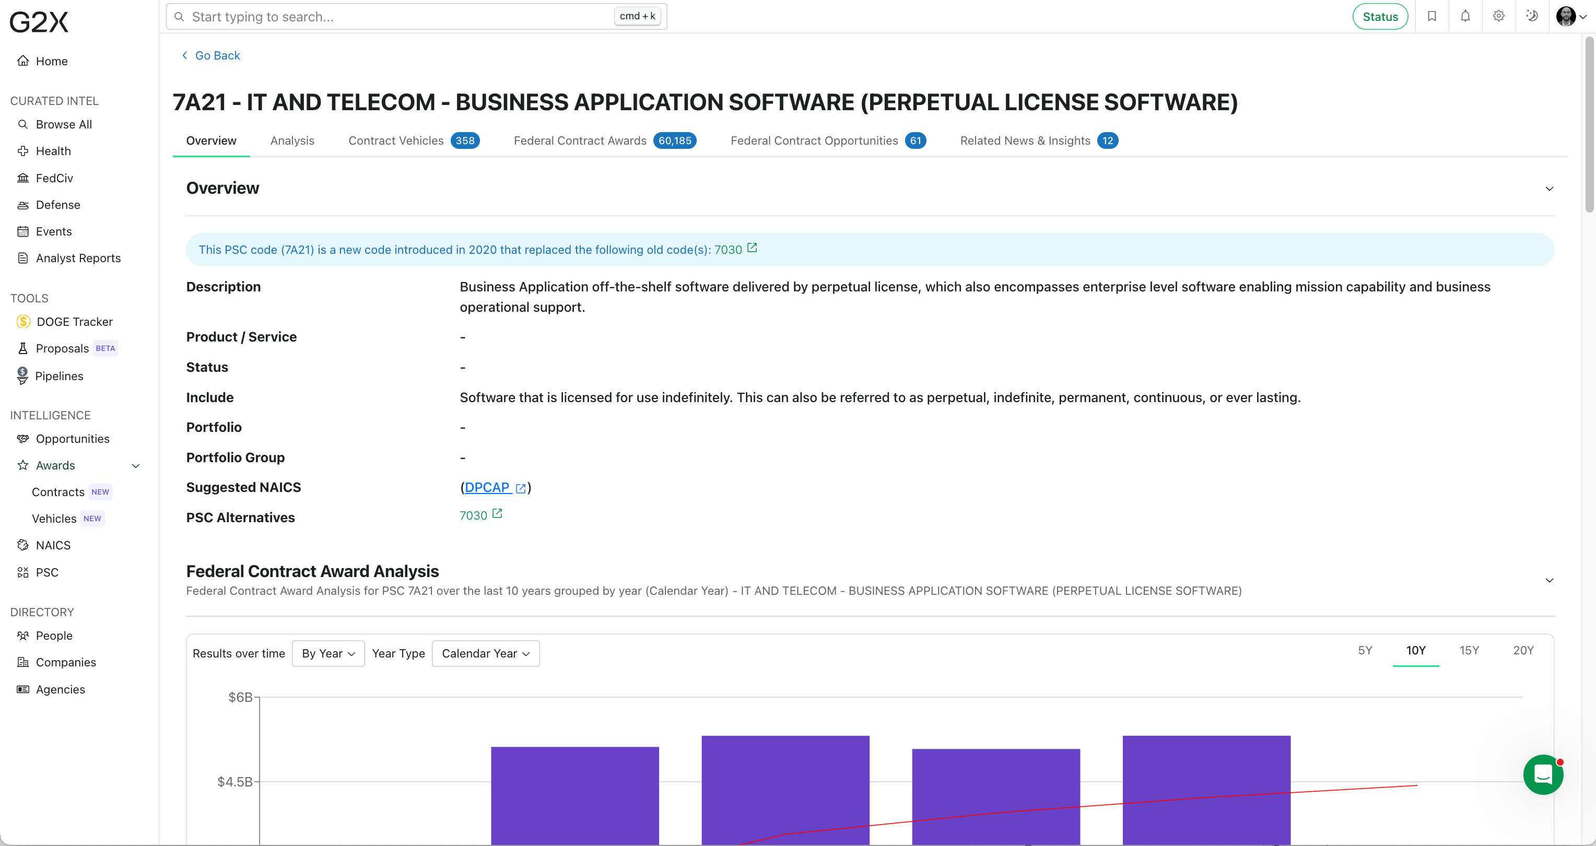Open external link icon beside banner 7030
This screenshot has width=1596, height=846.
pyautogui.click(x=752, y=248)
